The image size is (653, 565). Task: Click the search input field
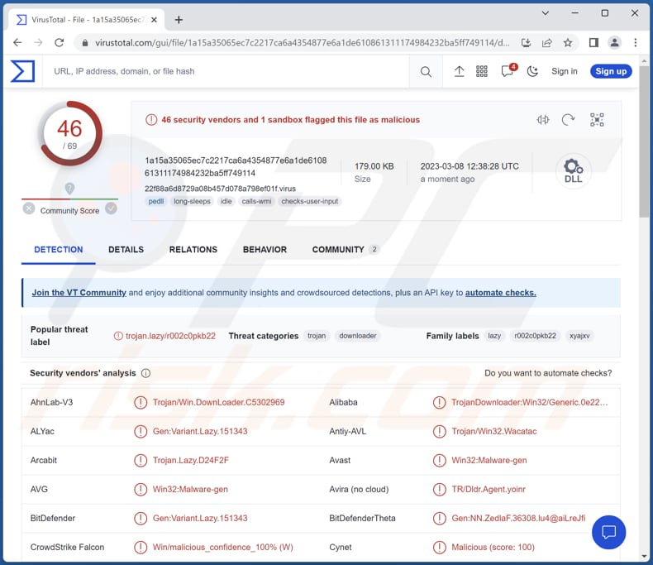point(225,71)
